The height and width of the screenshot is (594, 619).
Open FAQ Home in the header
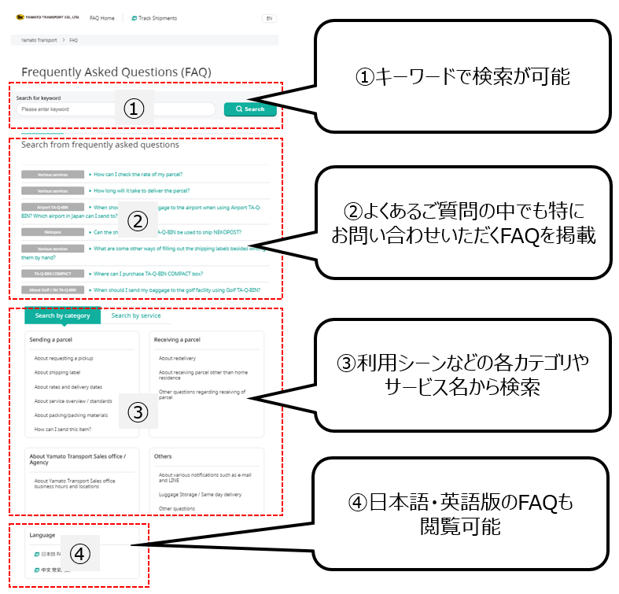coord(101,18)
